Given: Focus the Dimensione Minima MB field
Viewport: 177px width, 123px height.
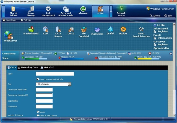Looking at the screenshot, I should tap(44, 90).
